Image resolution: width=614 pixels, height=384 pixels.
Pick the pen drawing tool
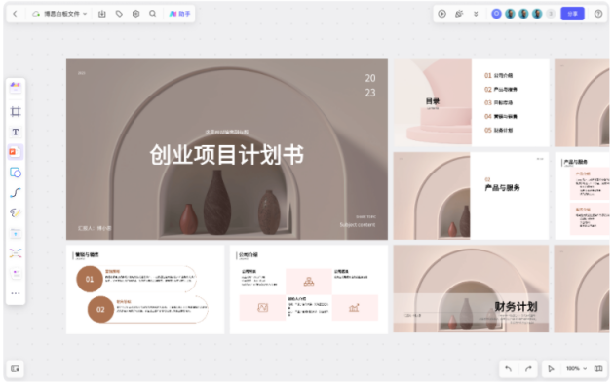click(16, 212)
